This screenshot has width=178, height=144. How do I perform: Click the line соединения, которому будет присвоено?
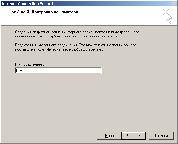[x=66, y=36]
